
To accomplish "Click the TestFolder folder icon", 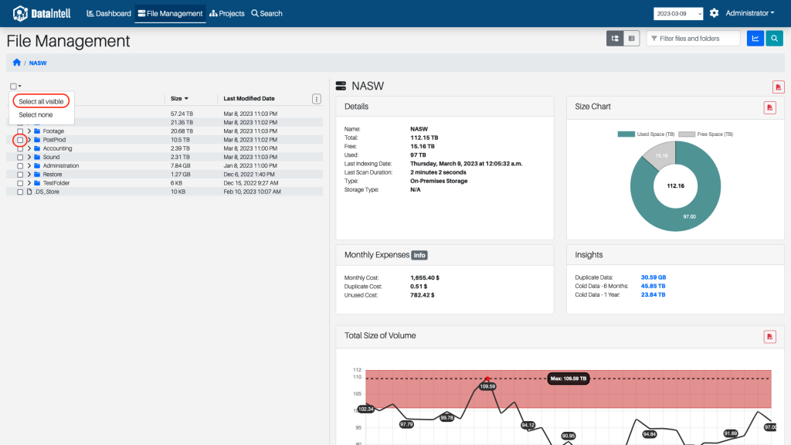I will (x=37, y=182).
